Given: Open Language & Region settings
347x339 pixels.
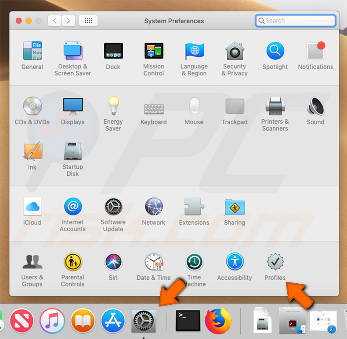Looking at the screenshot, I should click(194, 51).
